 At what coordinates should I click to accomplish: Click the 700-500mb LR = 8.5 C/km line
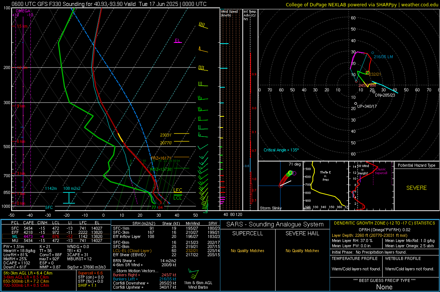(26, 285)
